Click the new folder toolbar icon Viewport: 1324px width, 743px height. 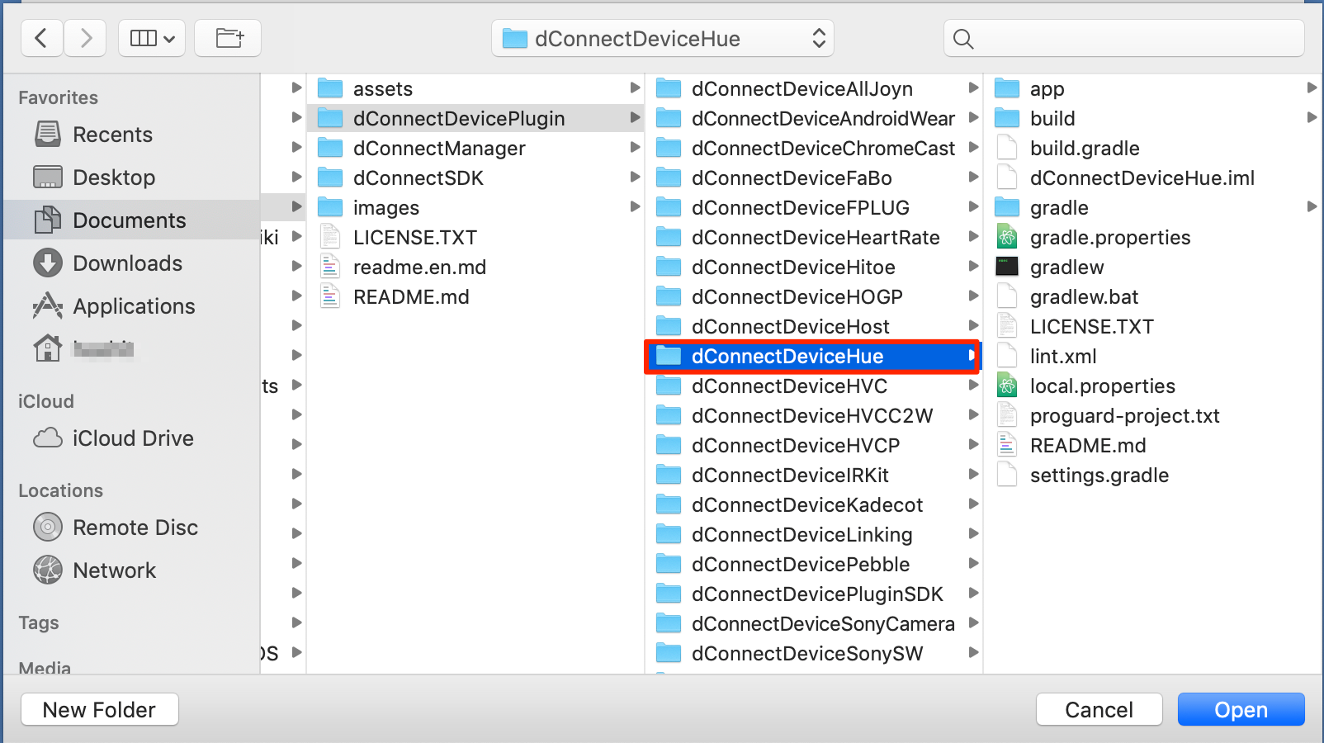point(229,38)
